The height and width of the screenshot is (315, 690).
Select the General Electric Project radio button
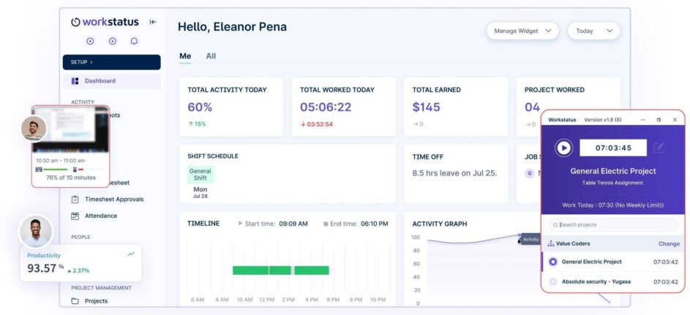point(553,262)
